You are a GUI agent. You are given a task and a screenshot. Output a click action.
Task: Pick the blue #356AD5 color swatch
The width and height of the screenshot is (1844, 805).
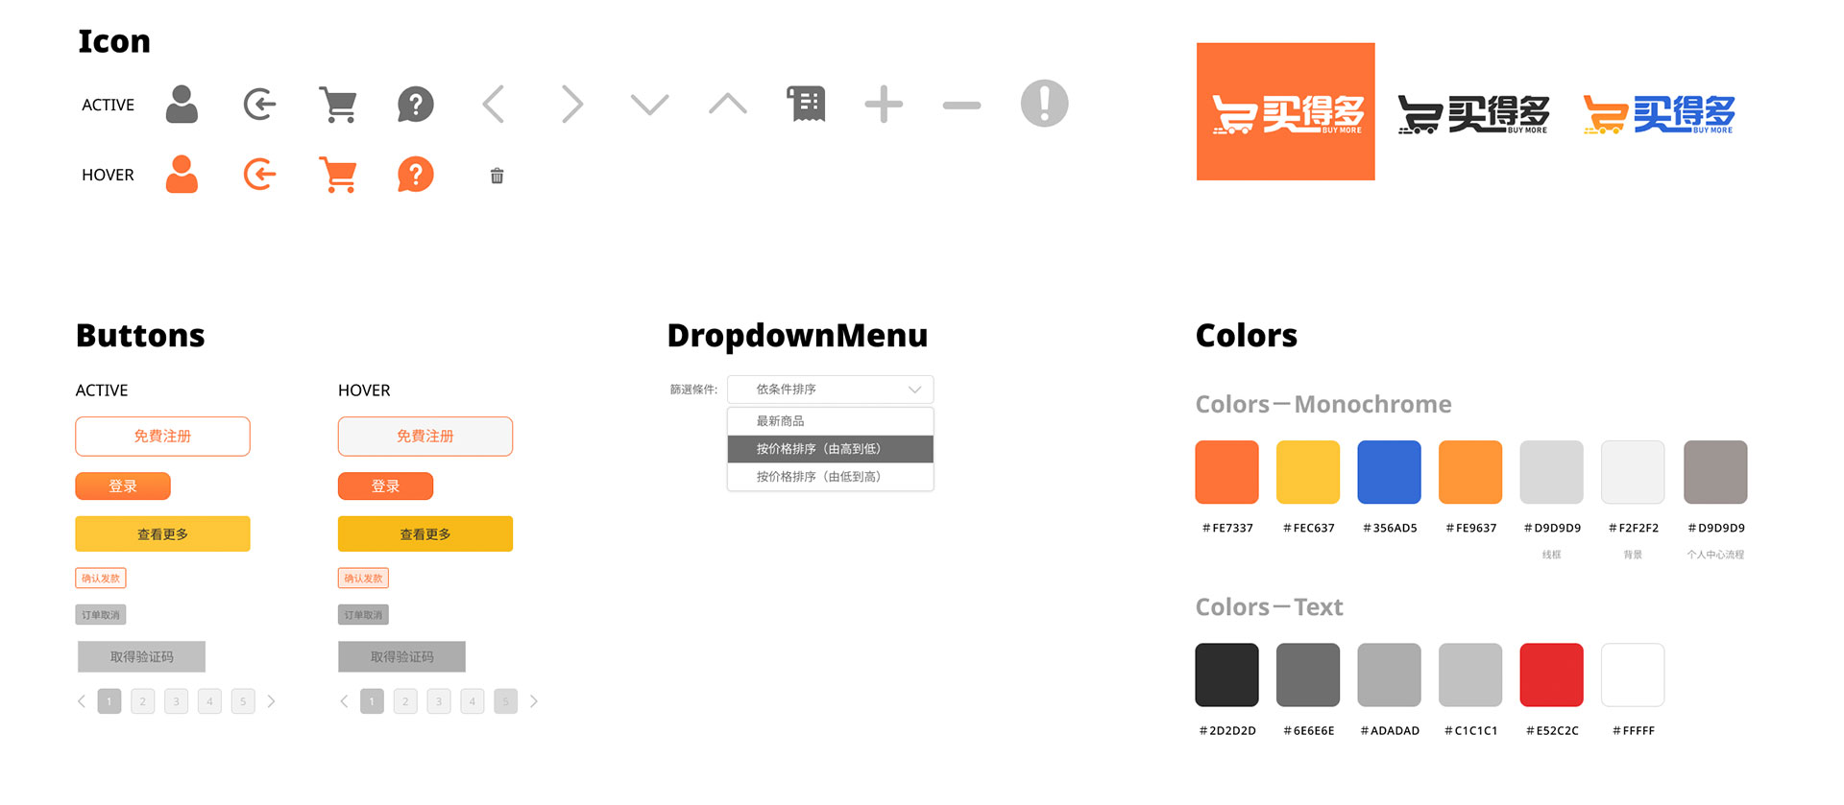pos(1390,472)
